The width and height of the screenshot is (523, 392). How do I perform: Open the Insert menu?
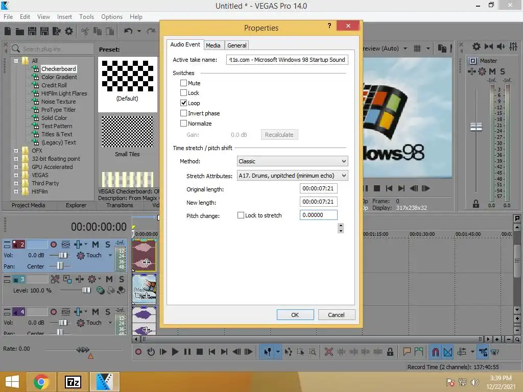64,17
